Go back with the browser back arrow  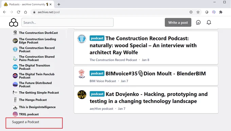pos(4,12)
